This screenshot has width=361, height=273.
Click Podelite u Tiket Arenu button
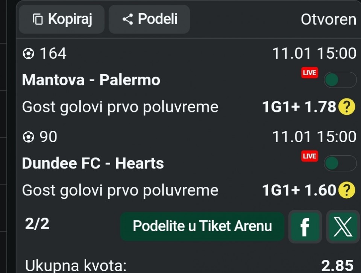[x=202, y=226]
